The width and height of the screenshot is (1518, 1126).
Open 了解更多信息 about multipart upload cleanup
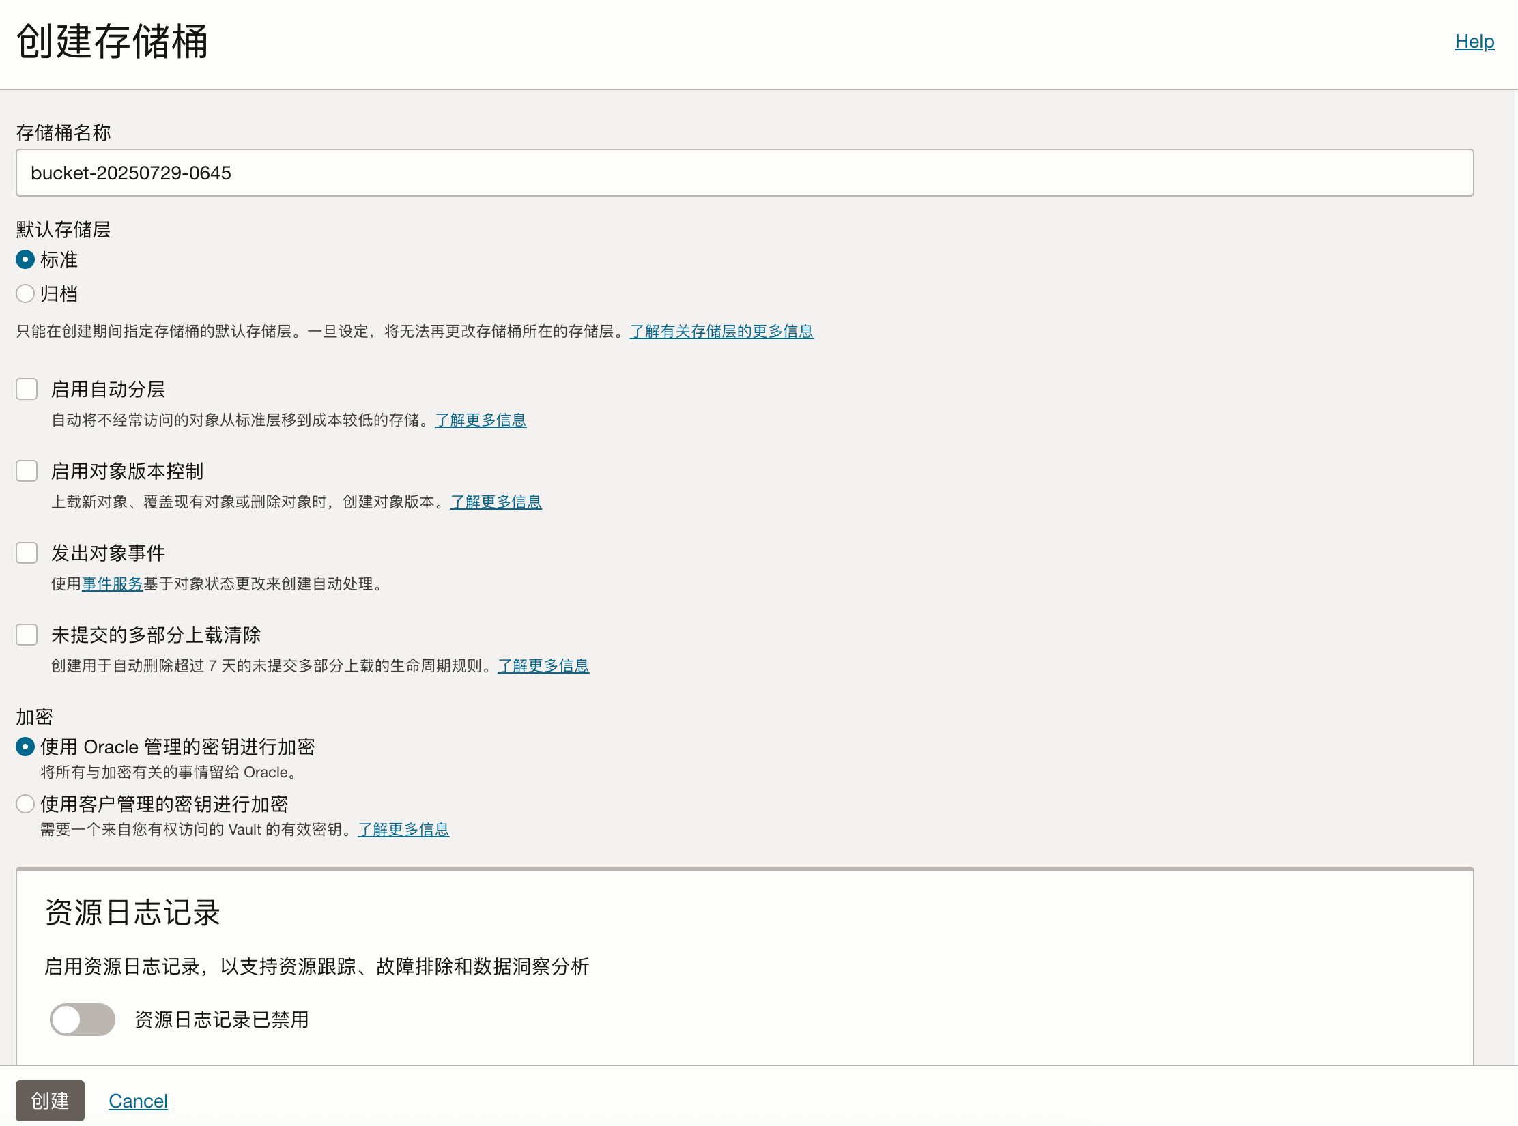coord(543,665)
